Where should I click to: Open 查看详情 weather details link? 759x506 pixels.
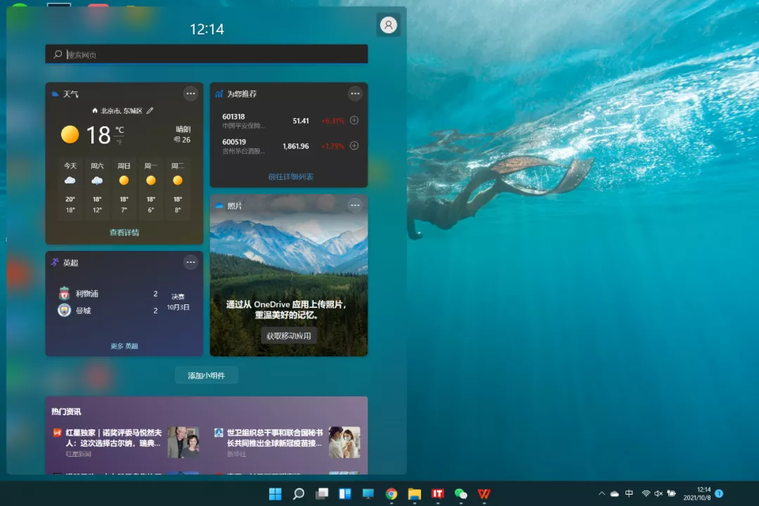coord(124,233)
